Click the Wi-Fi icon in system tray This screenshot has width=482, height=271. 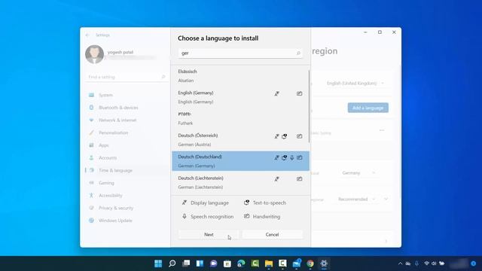point(427,263)
